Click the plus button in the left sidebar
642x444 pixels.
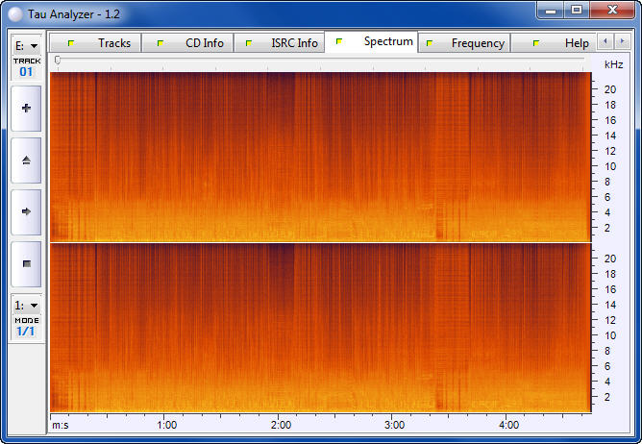coord(26,109)
